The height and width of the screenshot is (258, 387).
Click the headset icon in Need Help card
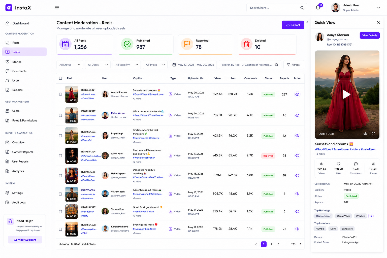[x=10, y=221]
